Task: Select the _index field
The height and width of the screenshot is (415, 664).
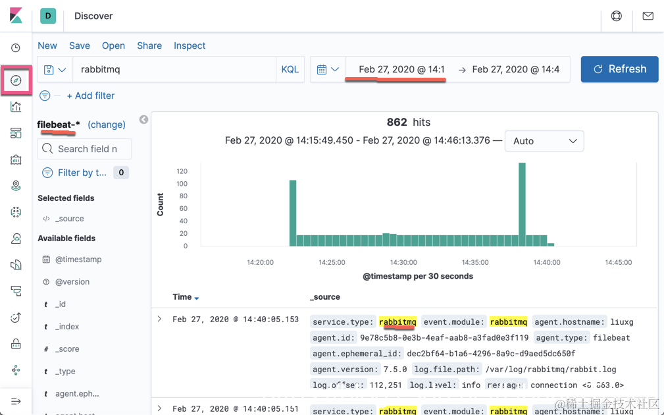Action: (67, 327)
